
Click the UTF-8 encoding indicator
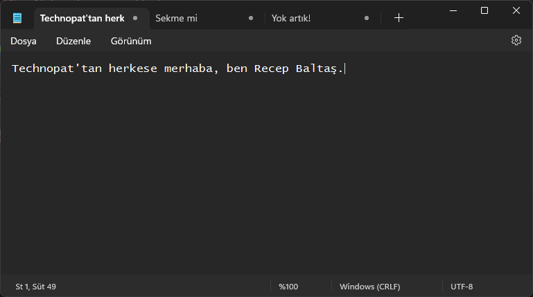(x=462, y=287)
